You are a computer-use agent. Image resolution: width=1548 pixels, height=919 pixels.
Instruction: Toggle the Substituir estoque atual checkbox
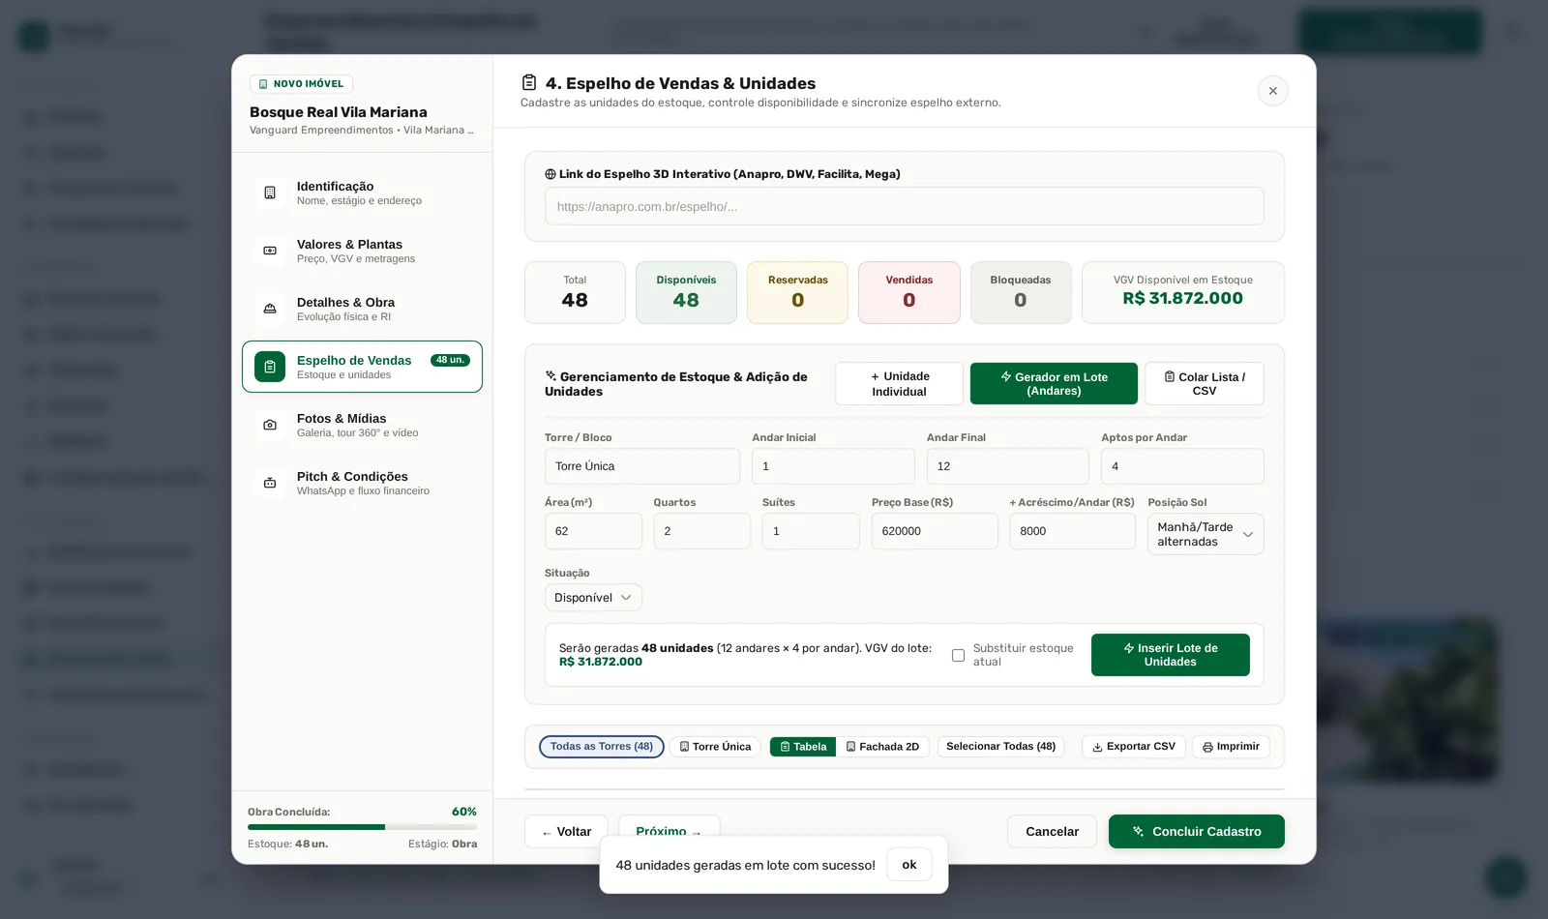click(958, 655)
